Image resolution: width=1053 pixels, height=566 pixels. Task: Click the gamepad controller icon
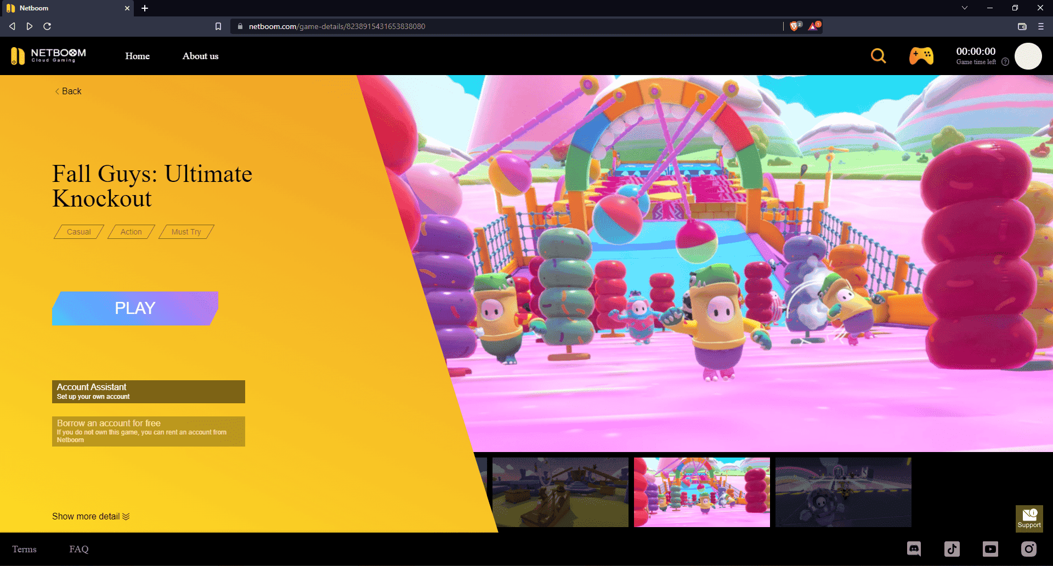click(921, 55)
